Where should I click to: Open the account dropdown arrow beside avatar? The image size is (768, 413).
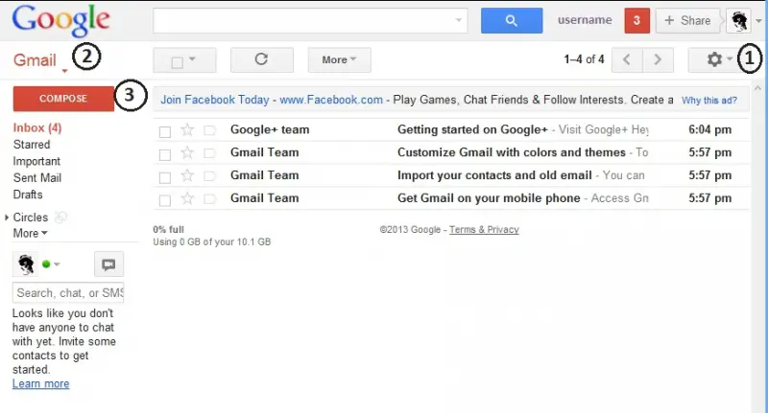tap(758, 21)
